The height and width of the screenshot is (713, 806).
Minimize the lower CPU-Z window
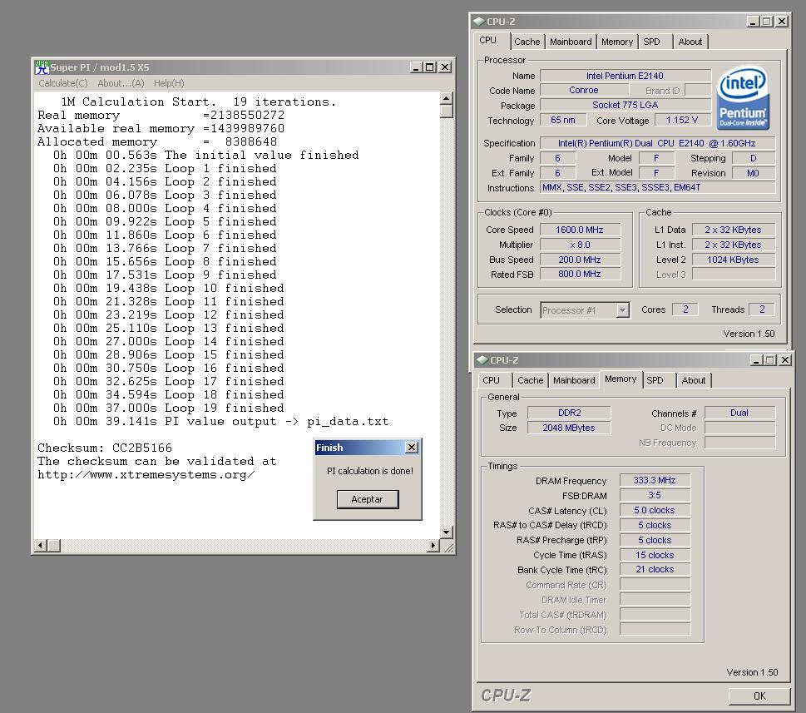coord(756,360)
